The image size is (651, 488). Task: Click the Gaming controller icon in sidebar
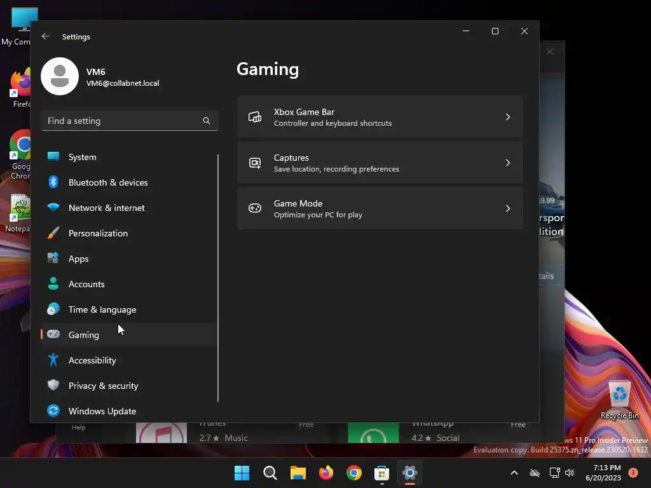point(53,334)
